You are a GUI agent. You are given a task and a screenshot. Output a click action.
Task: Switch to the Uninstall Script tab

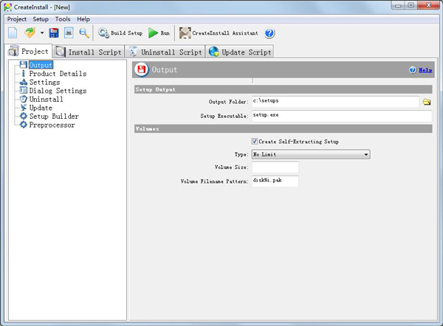[165, 52]
